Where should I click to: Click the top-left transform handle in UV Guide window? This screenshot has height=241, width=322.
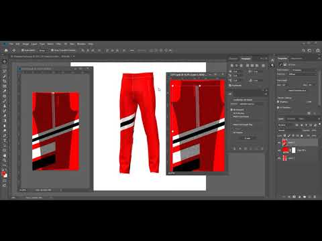pyautogui.click(x=172, y=86)
